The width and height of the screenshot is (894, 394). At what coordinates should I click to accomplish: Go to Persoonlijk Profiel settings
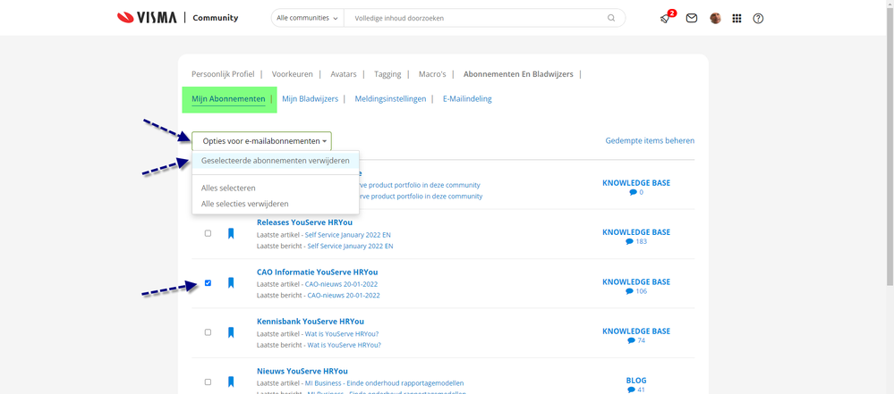coord(223,74)
